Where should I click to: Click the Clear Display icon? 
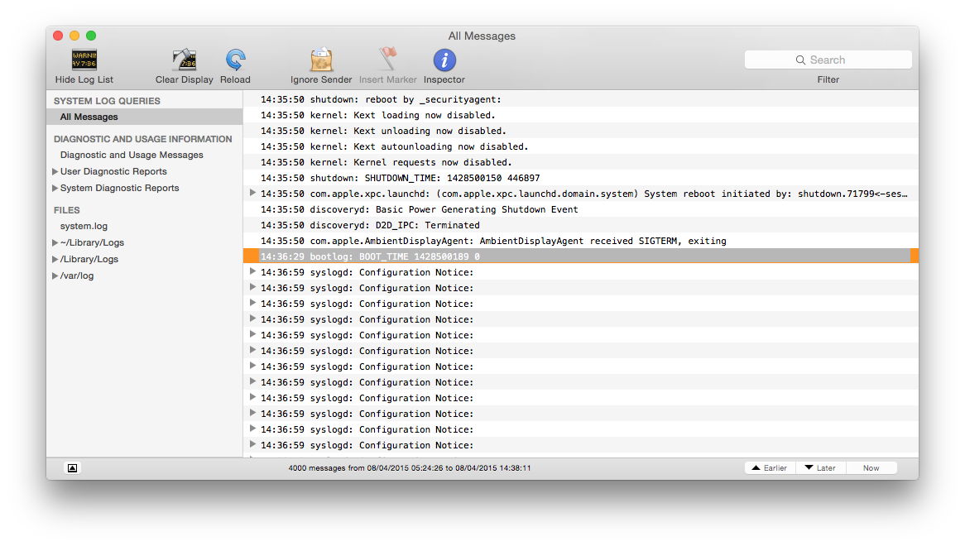(184, 60)
